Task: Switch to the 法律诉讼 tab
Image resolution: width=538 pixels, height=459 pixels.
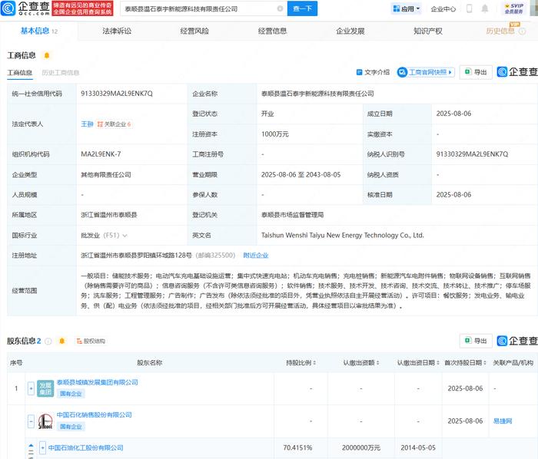Action: tap(117, 31)
